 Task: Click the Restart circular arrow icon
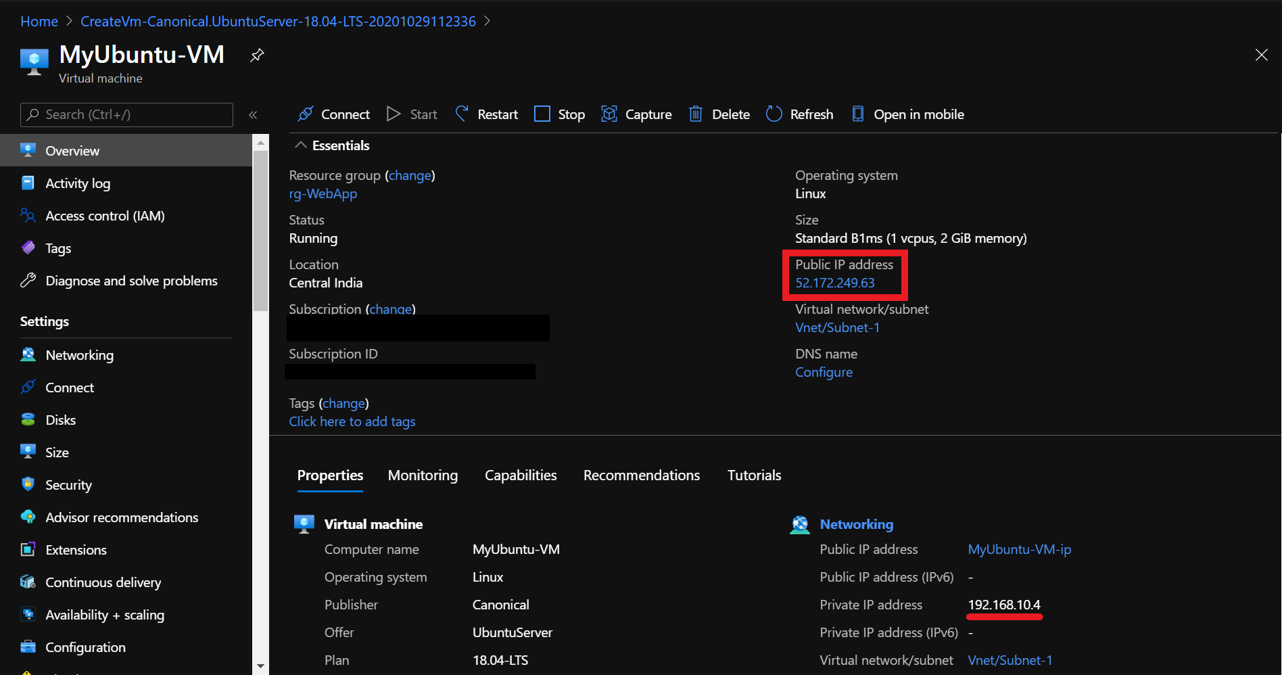(x=462, y=114)
